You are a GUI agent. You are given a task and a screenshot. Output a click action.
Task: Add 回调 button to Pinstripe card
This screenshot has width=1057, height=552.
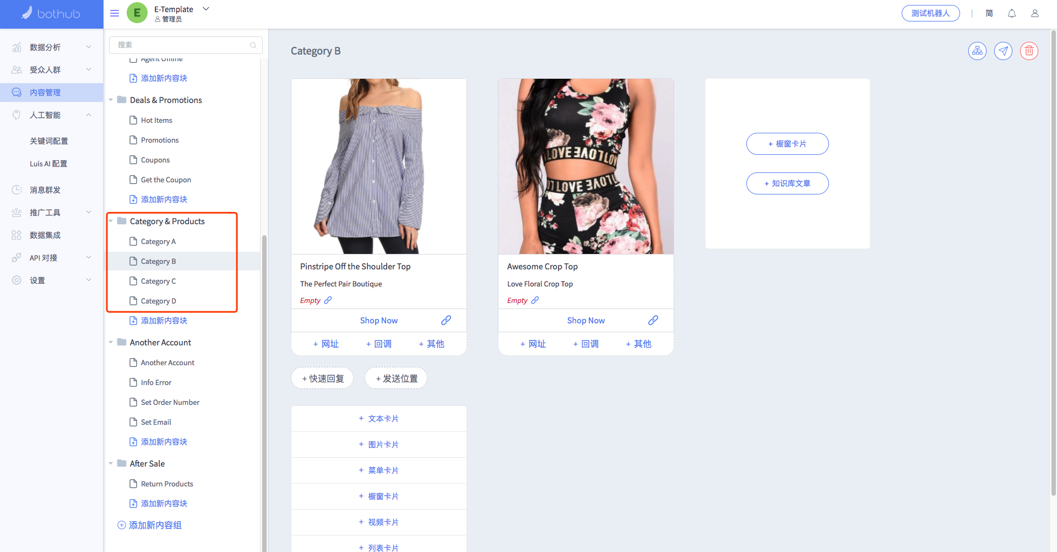(x=378, y=344)
